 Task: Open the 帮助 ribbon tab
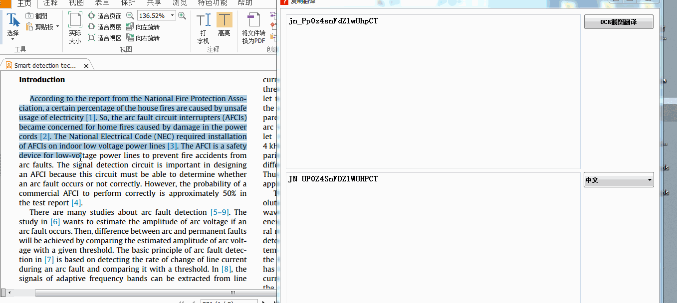[x=245, y=3]
